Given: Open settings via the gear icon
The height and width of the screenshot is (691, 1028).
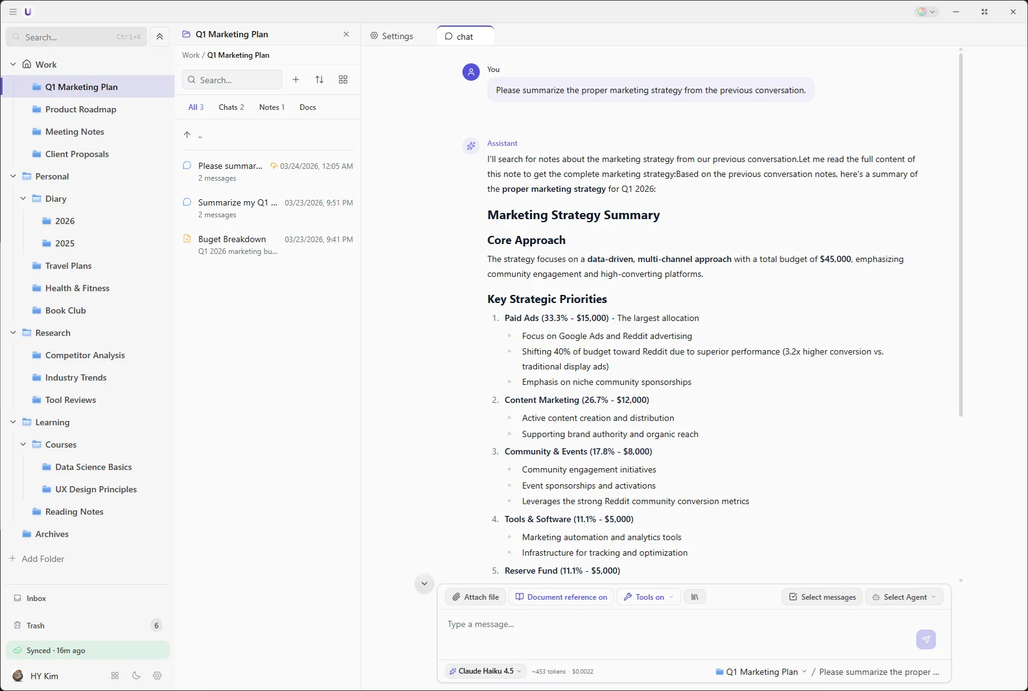Looking at the screenshot, I should (x=157, y=675).
